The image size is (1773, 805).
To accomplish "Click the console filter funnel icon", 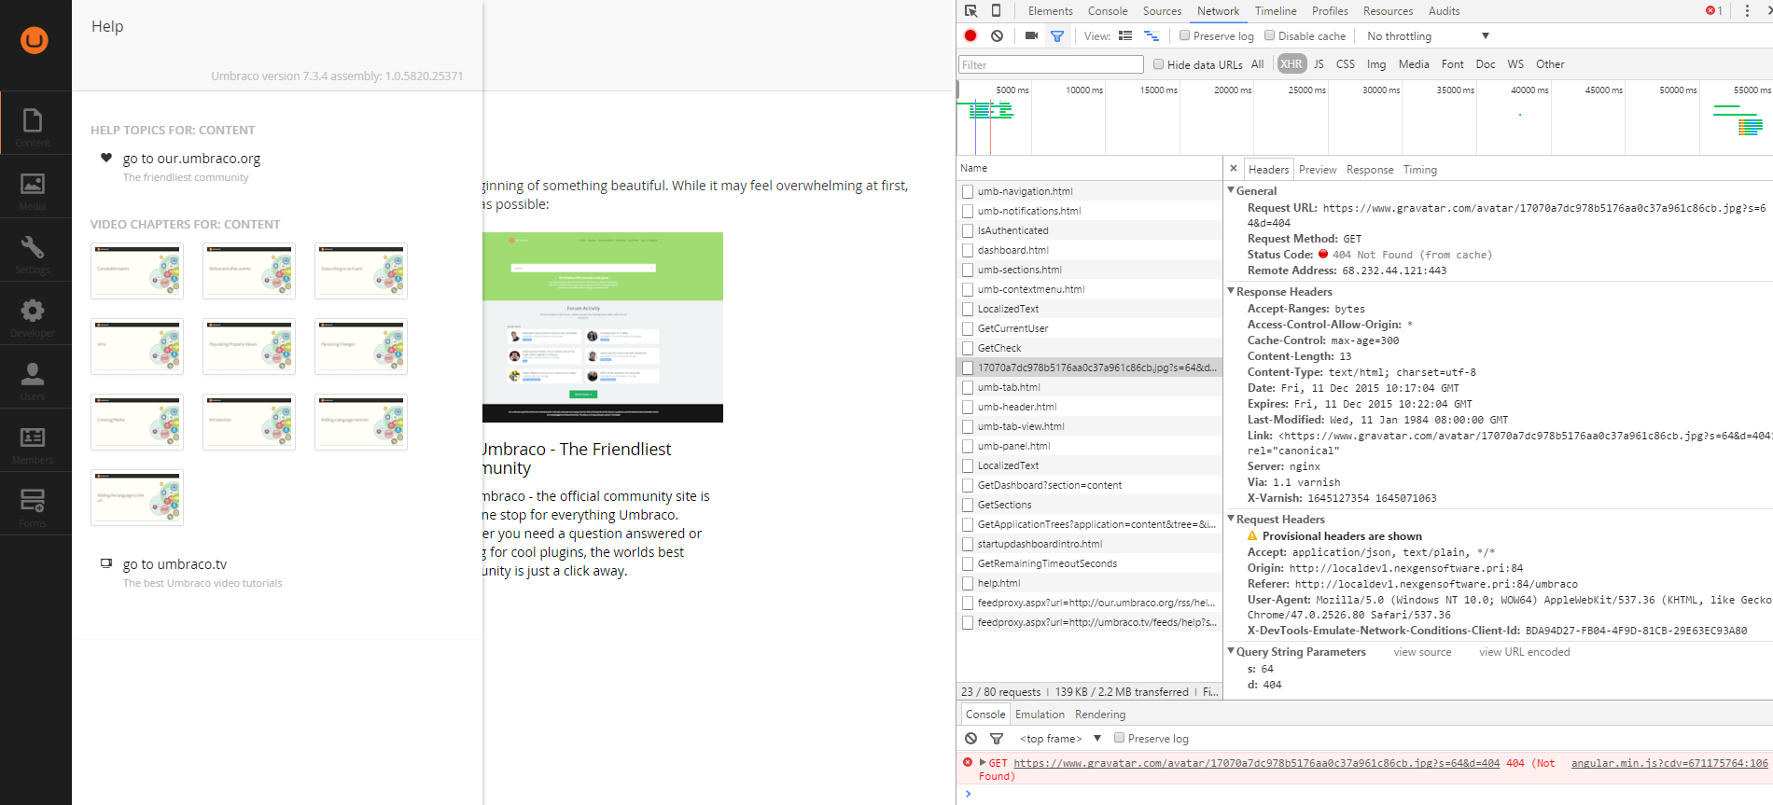I will tap(997, 739).
